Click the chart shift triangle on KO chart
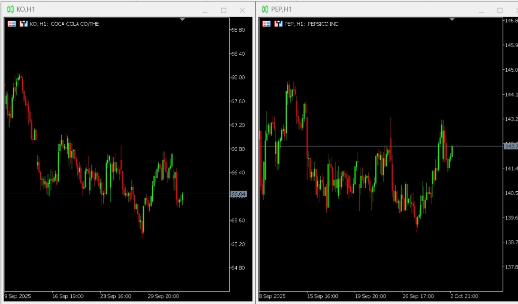Viewport: 518px width, 304px height. (183, 19)
